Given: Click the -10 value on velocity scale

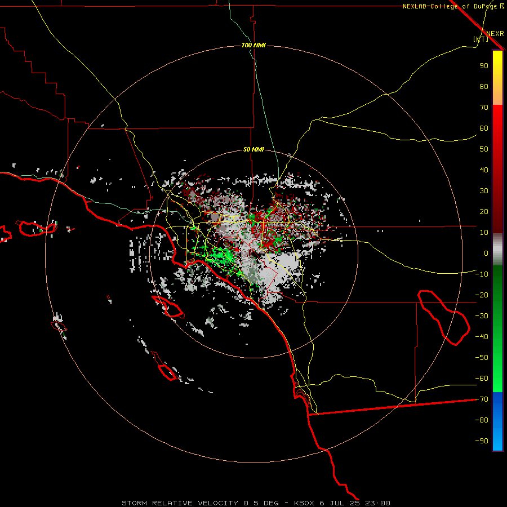Looking at the screenshot, I should tap(482, 274).
